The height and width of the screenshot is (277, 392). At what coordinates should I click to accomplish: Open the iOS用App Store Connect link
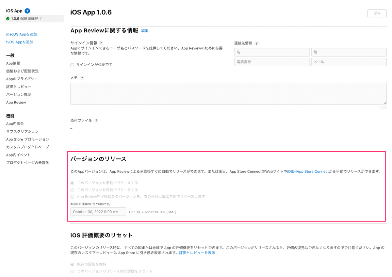tap(308, 171)
